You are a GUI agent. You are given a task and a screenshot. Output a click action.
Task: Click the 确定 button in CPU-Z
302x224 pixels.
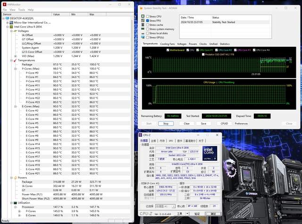213,214
